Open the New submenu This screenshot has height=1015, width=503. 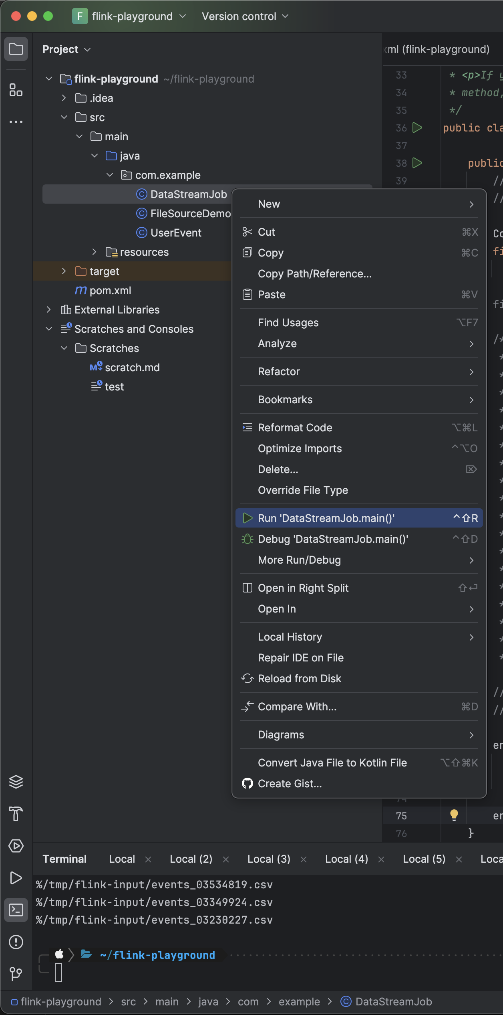[359, 204]
